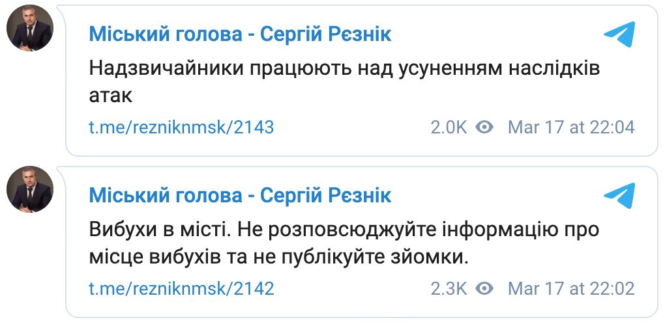Open the Mar 17 at 22:04 timestamp
665x324 pixels.
click(x=570, y=128)
